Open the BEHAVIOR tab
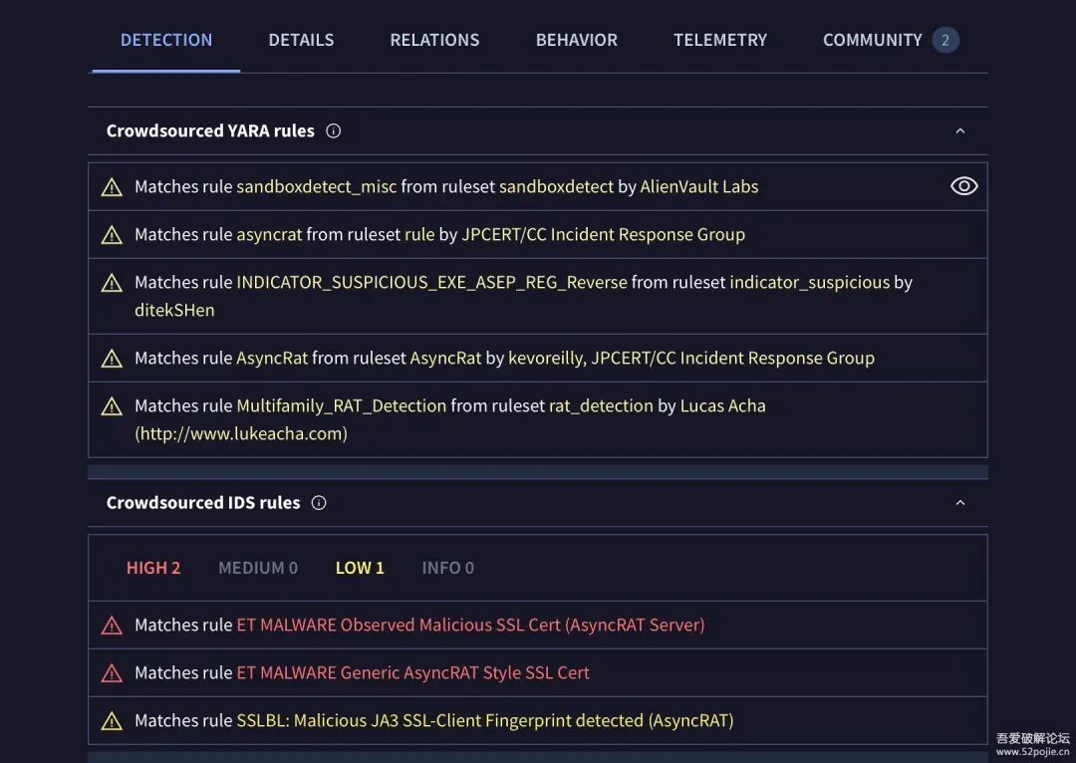 (x=577, y=40)
